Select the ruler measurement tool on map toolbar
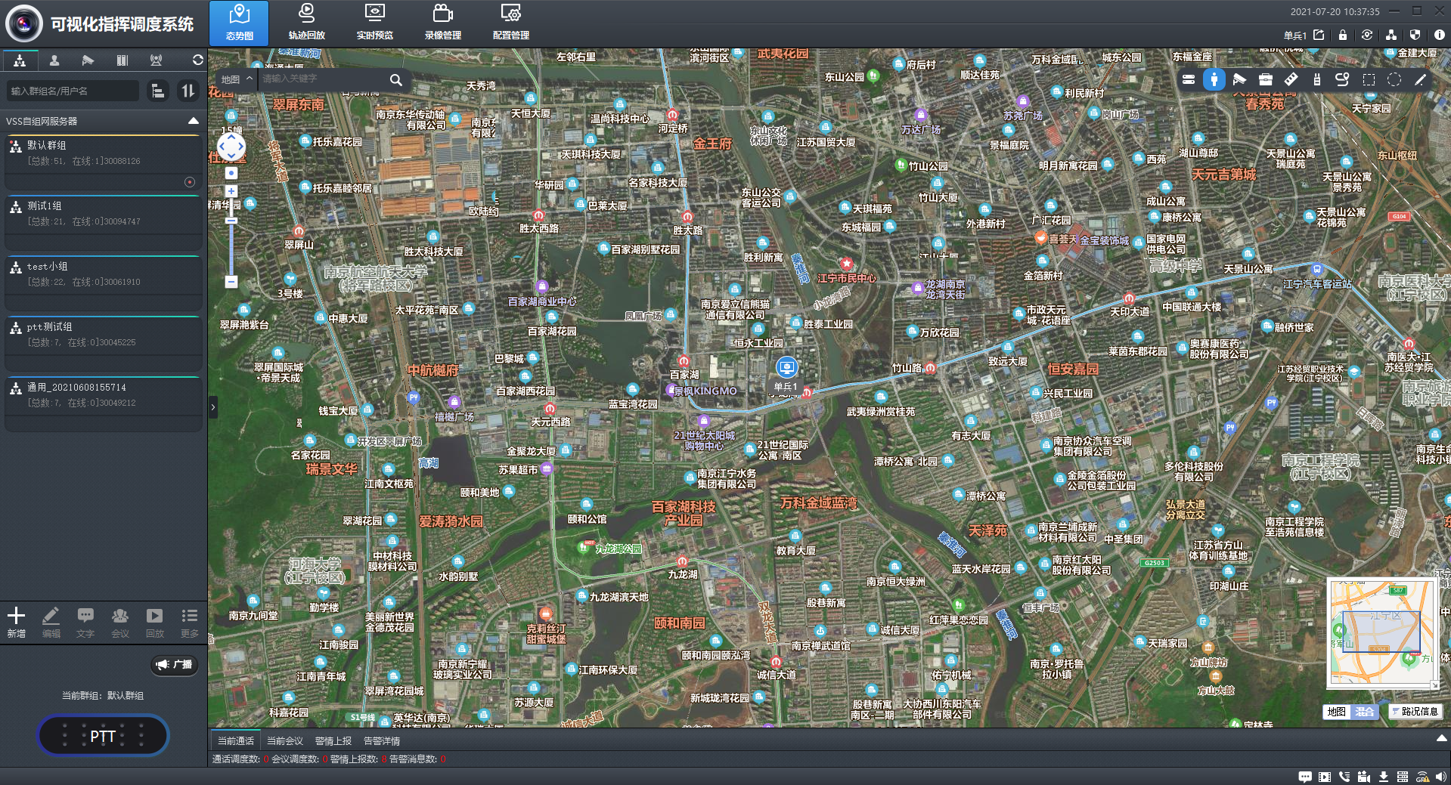 1291,79
